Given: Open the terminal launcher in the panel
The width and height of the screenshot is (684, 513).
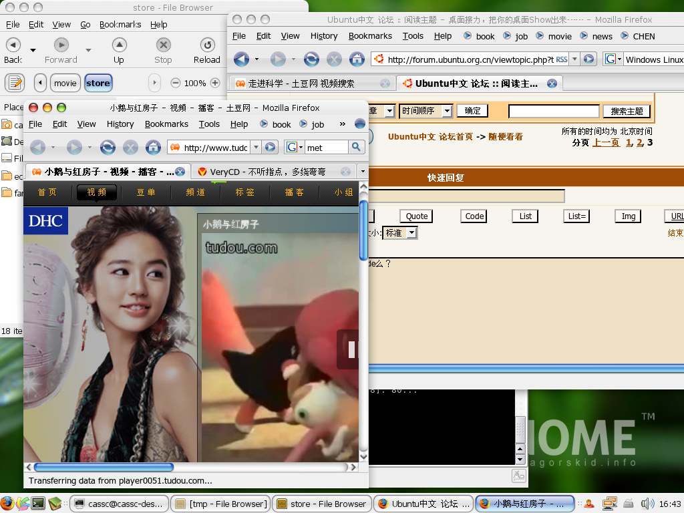Looking at the screenshot, I should click(x=38, y=504).
